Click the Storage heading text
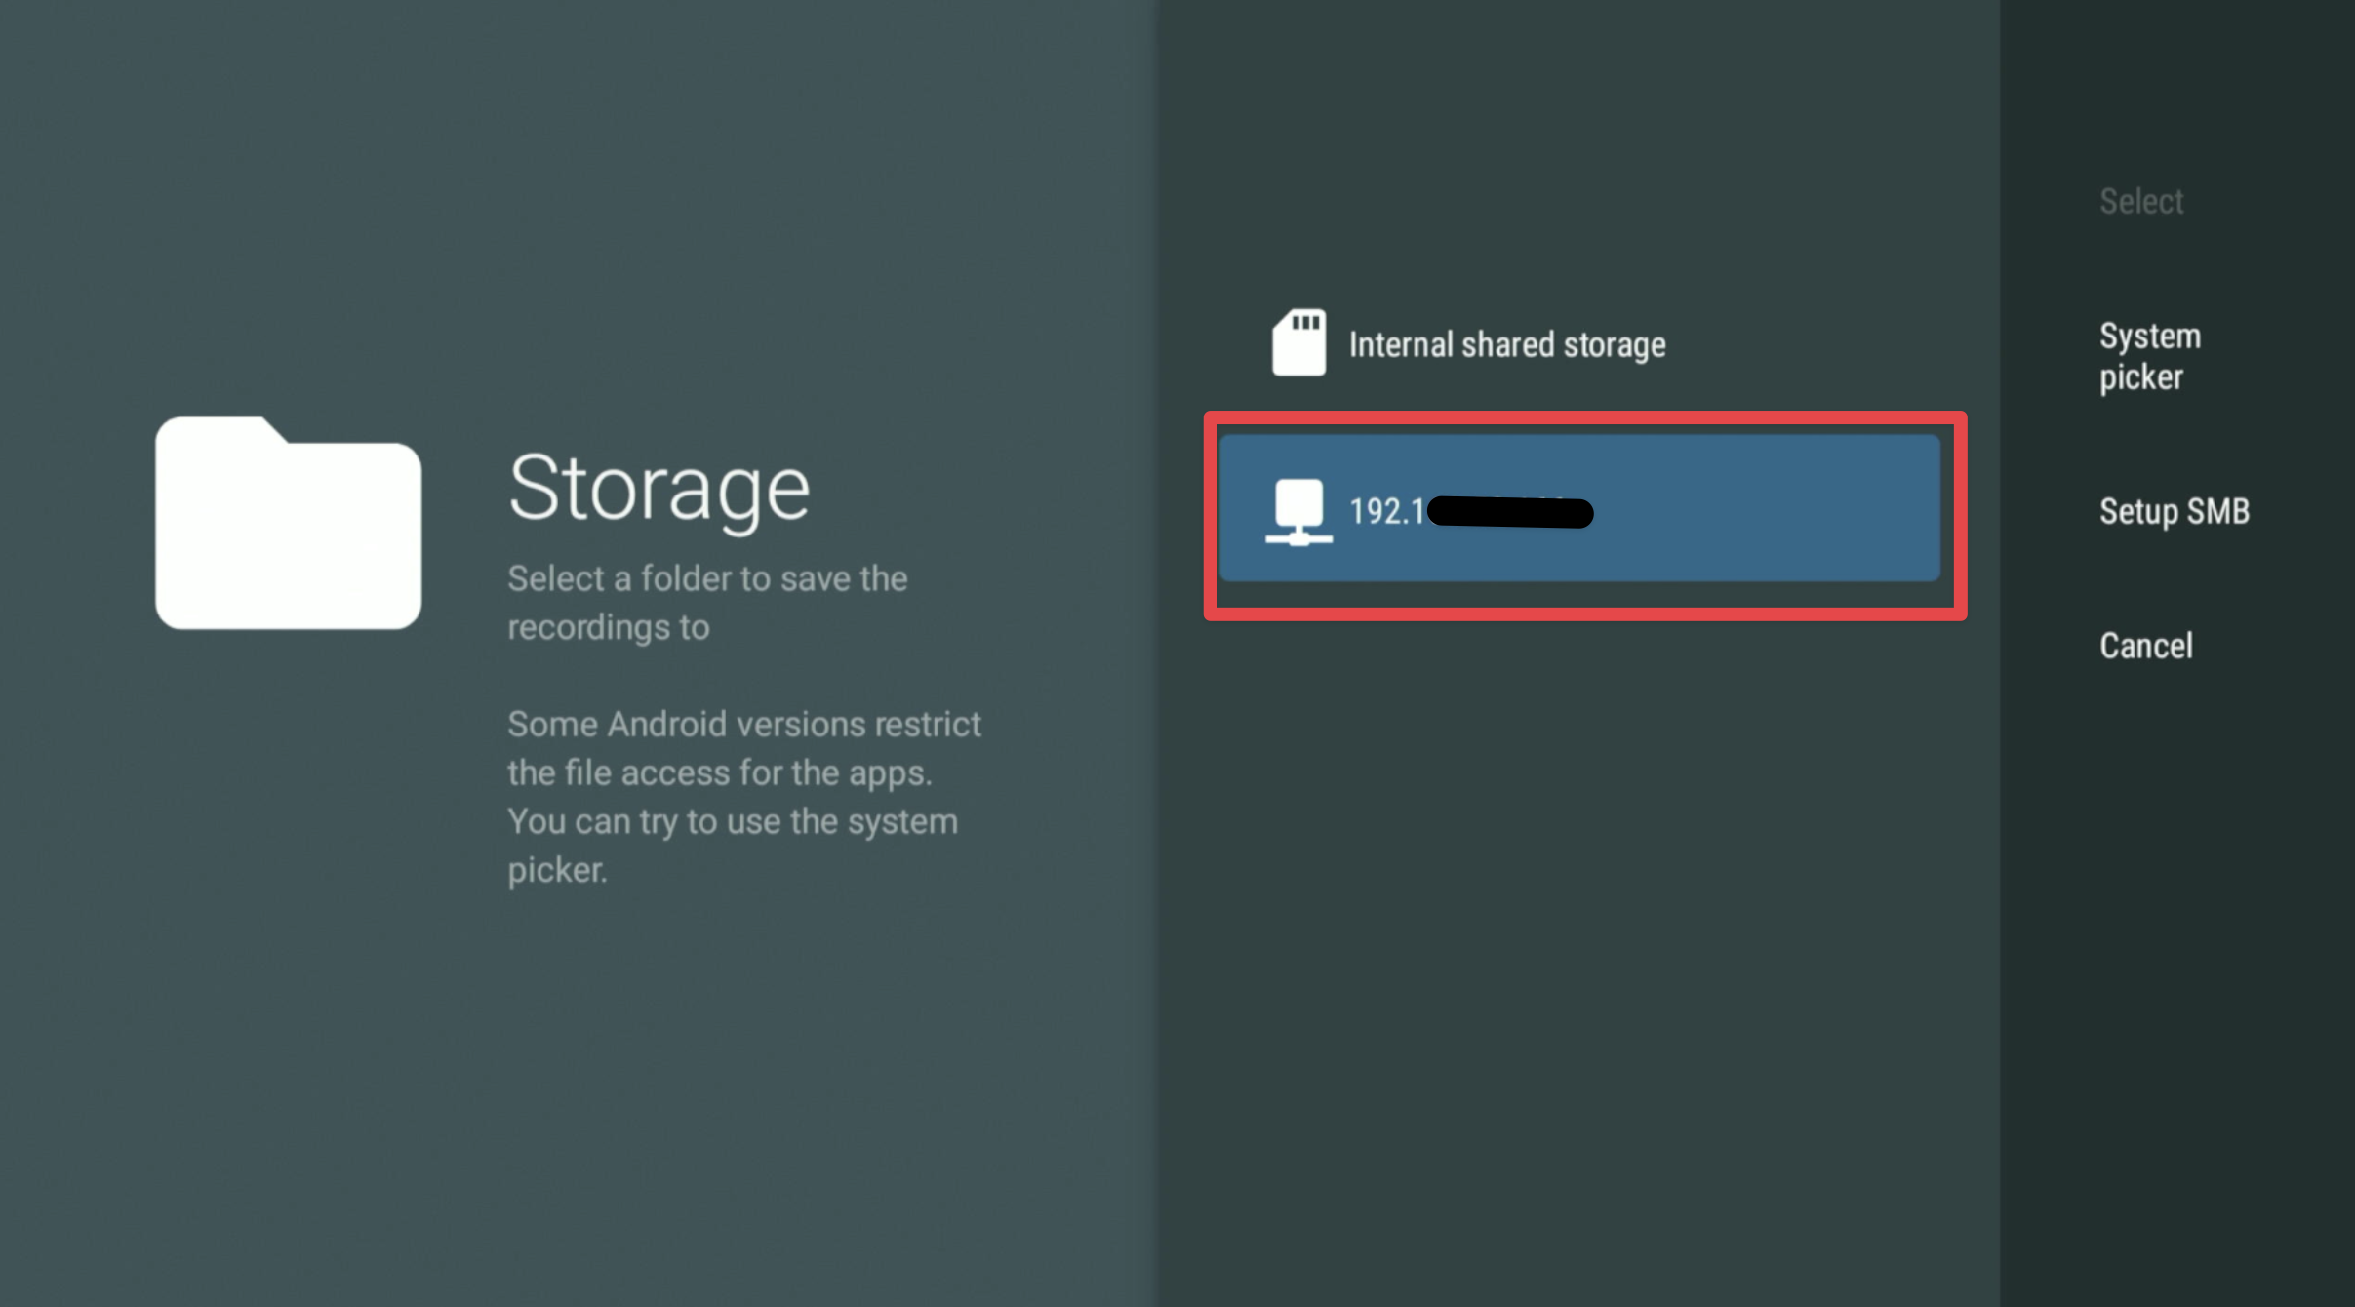2355x1307 pixels. click(x=659, y=487)
